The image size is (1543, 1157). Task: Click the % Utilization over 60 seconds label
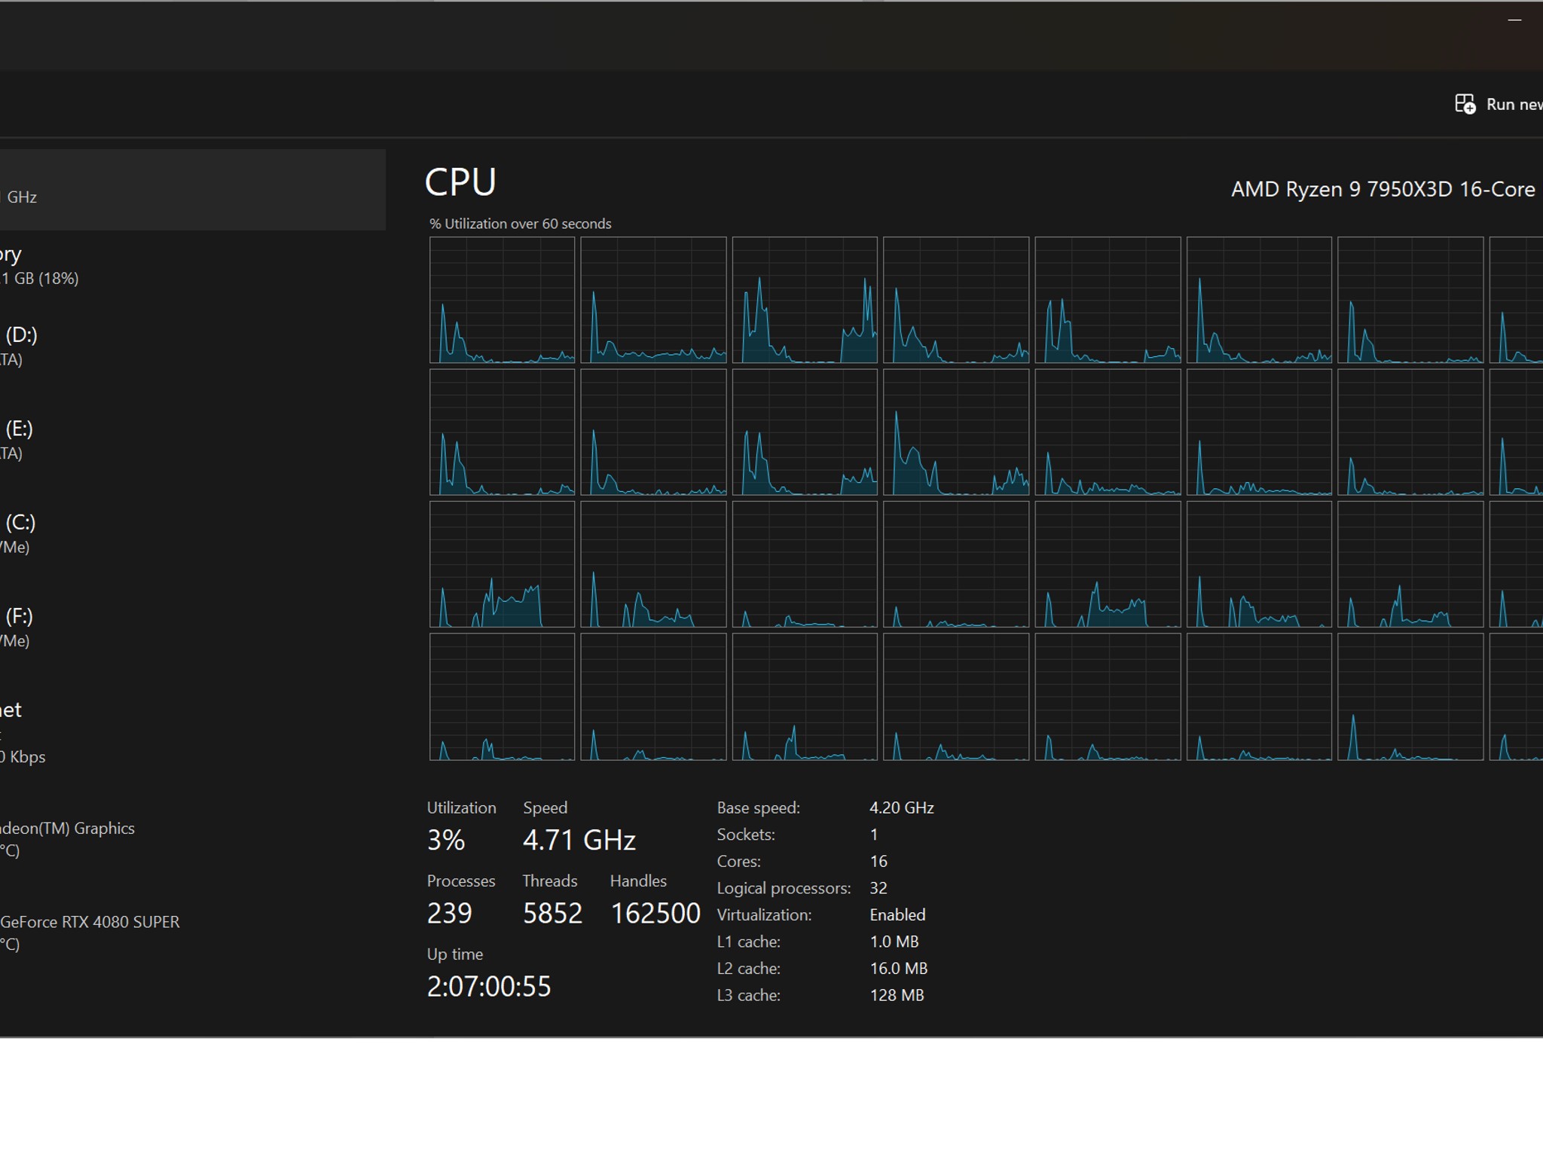tap(520, 223)
